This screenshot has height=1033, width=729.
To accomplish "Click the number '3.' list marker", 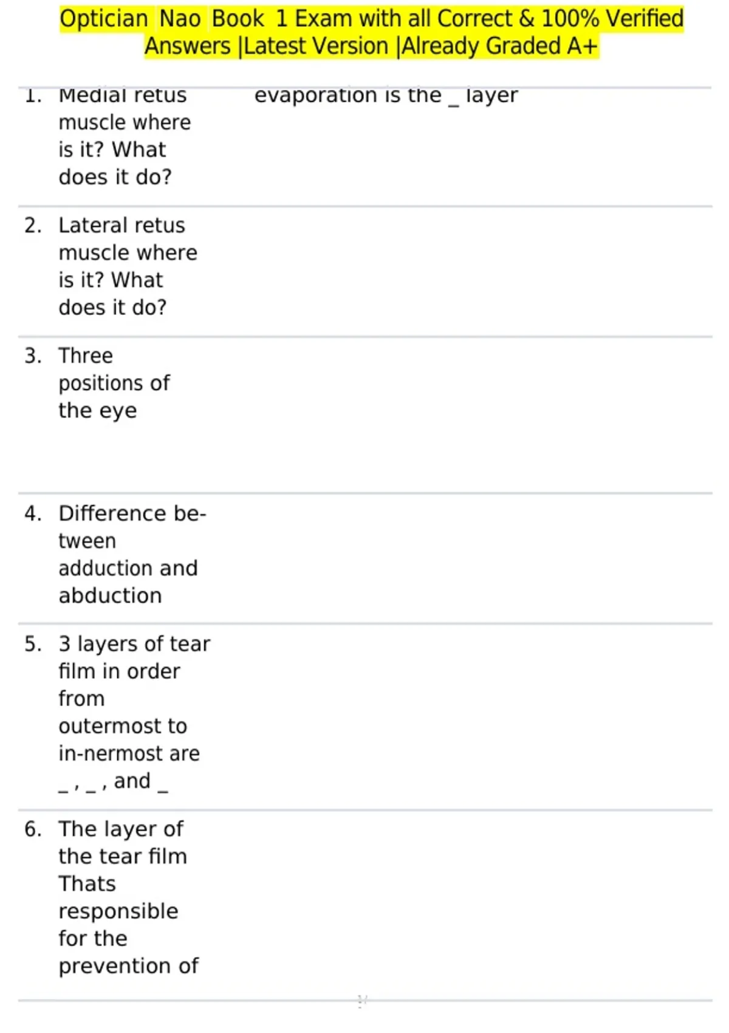I will click(x=33, y=355).
